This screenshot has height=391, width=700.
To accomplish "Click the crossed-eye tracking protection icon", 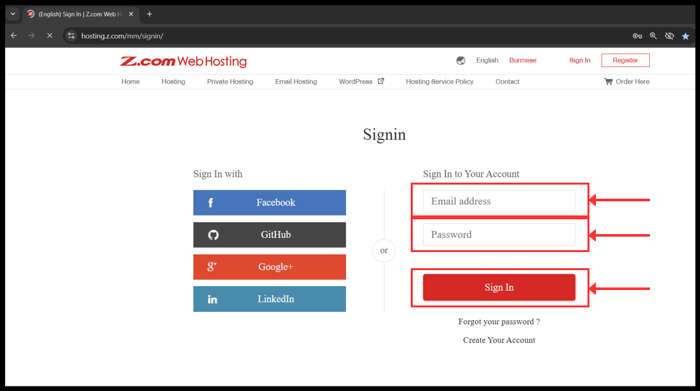I will click(669, 36).
